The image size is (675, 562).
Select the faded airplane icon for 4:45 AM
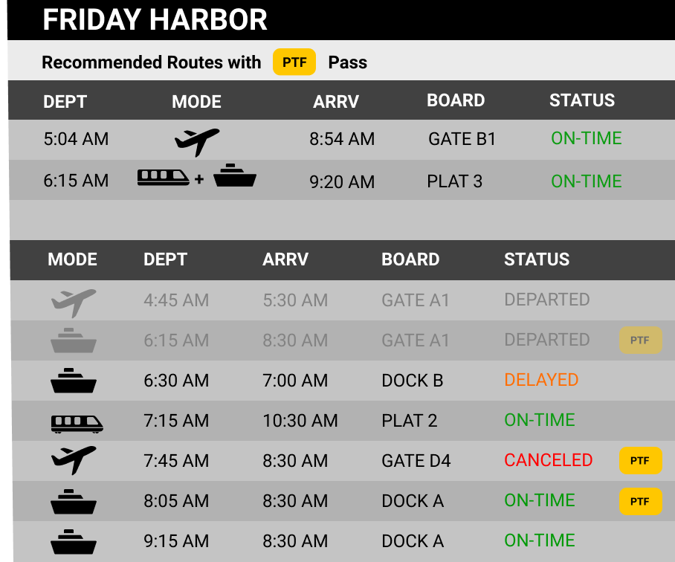[x=74, y=303]
